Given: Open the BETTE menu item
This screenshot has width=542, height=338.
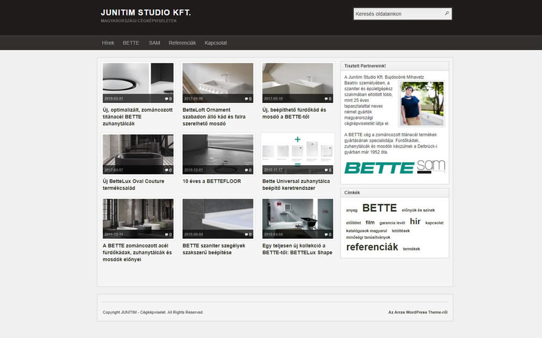Looking at the screenshot, I should [x=131, y=43].
